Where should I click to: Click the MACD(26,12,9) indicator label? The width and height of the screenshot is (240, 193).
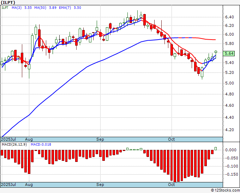coord(14,145)
